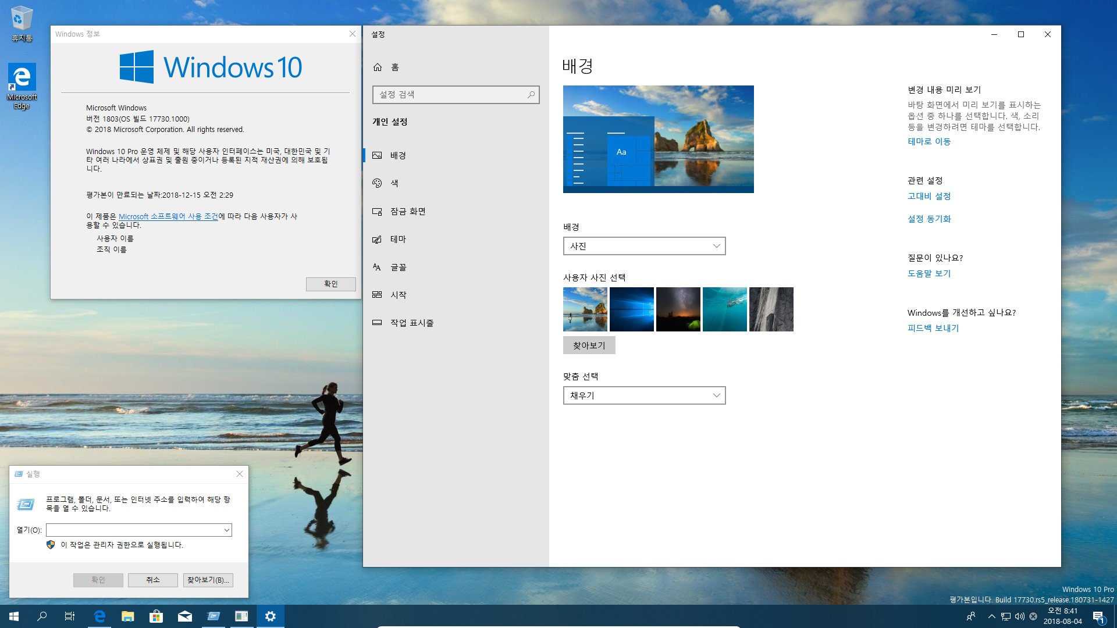Choose the blue Windows logo wallpaper thumbnail
The height and width of the screenshot is (628, 1117).
click(632, 309)
